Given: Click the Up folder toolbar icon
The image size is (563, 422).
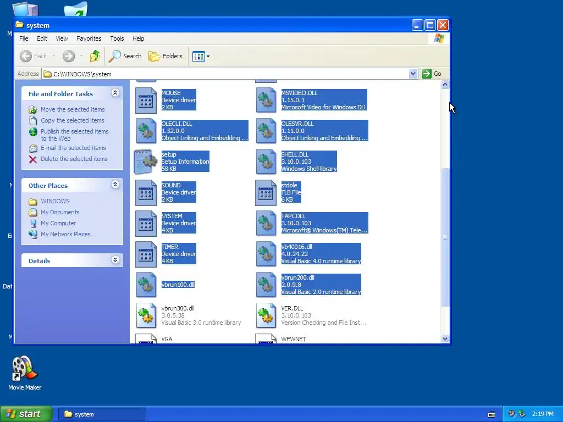Looking at the screenshot, I should pos(95,56).
